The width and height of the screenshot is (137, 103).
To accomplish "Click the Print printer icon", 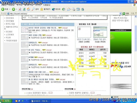I will point(74,9).
